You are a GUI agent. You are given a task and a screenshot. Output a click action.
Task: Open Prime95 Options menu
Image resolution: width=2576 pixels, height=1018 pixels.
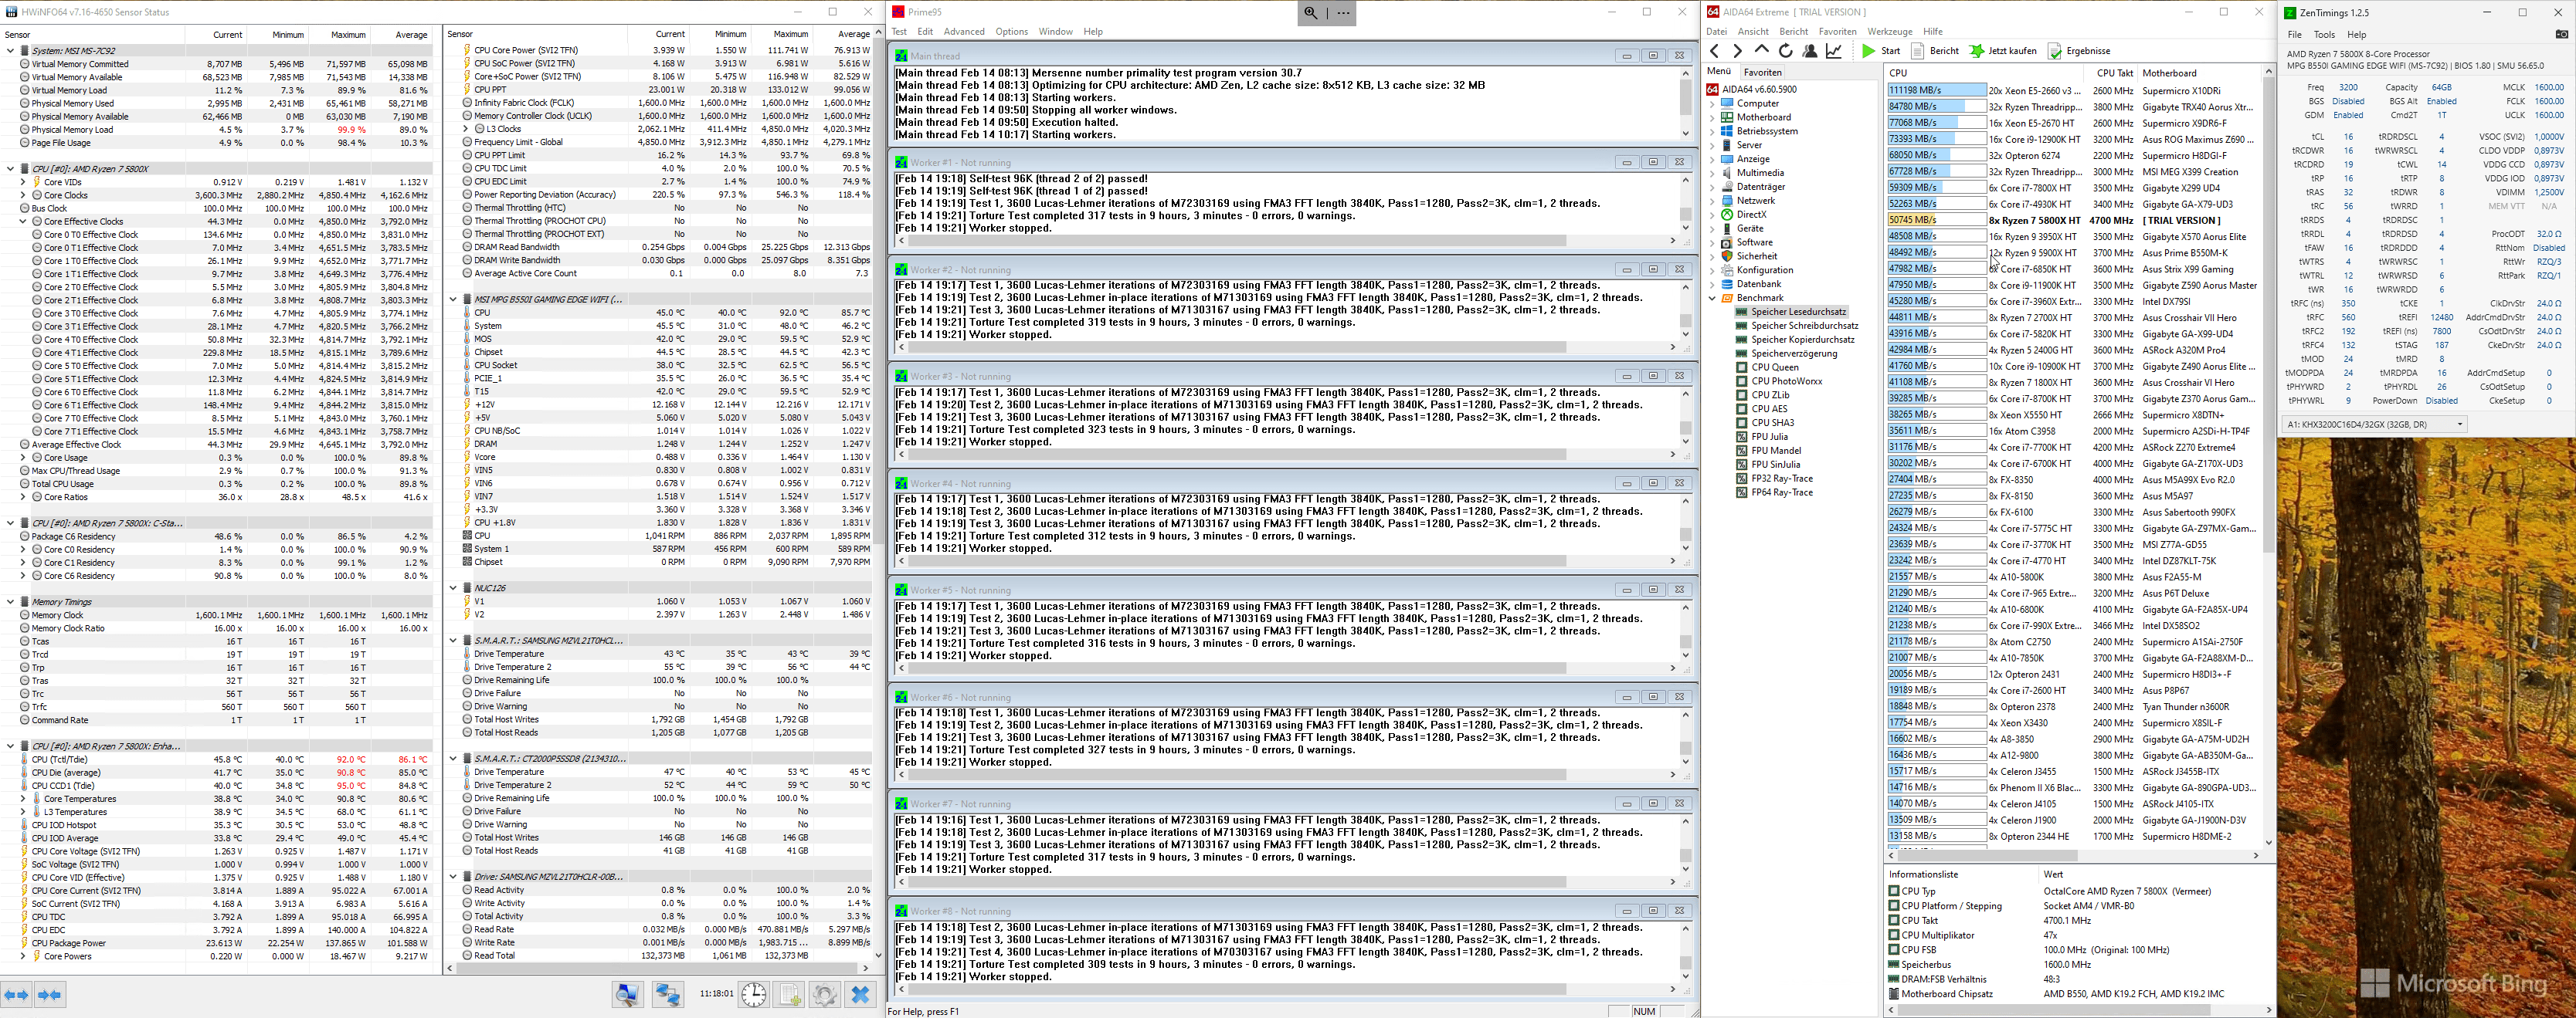point(1011,32)
